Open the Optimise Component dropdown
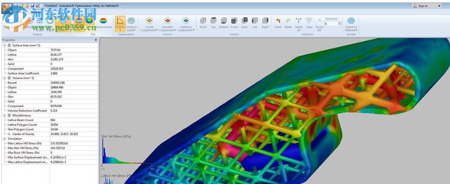 (186, 24)
